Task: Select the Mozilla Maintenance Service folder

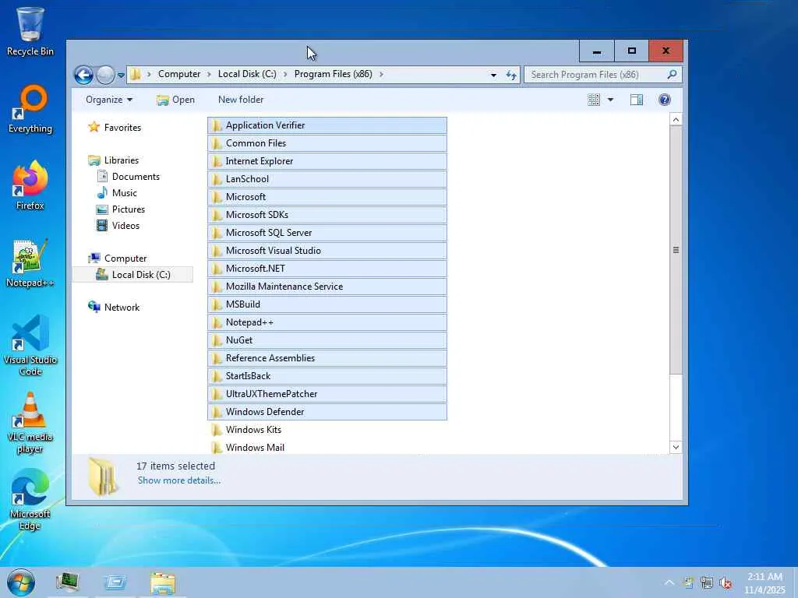Action: click(327, 287)
